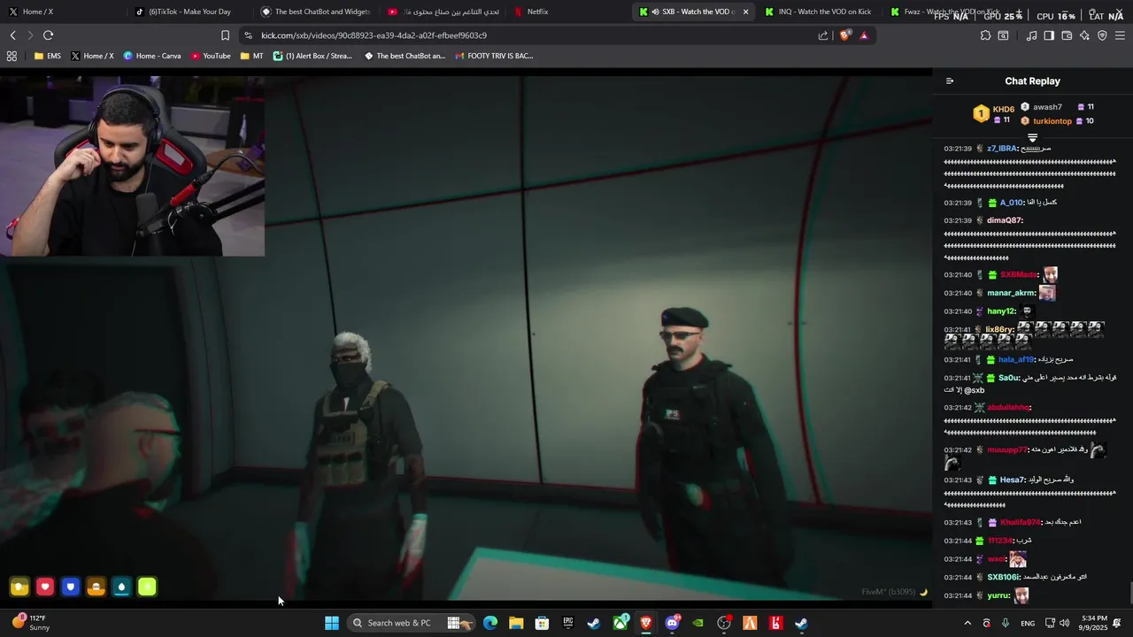Click chat username manar_akrm
This screenshot has width=1133, height=637.
[x=1011, y=293]
